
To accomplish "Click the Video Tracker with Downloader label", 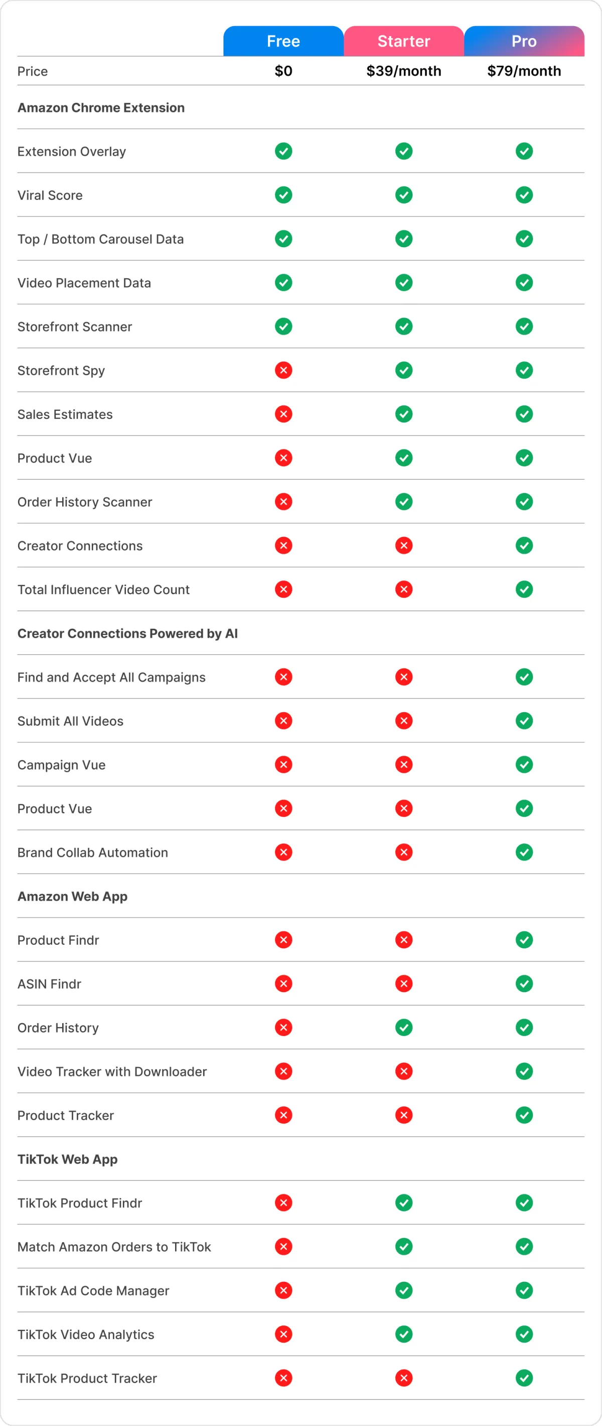I will pyautogui.click(x=112, y=1072).
